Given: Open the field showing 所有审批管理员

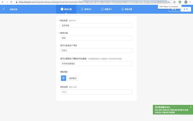Looking at the screenshot, I should pos(96,64).
